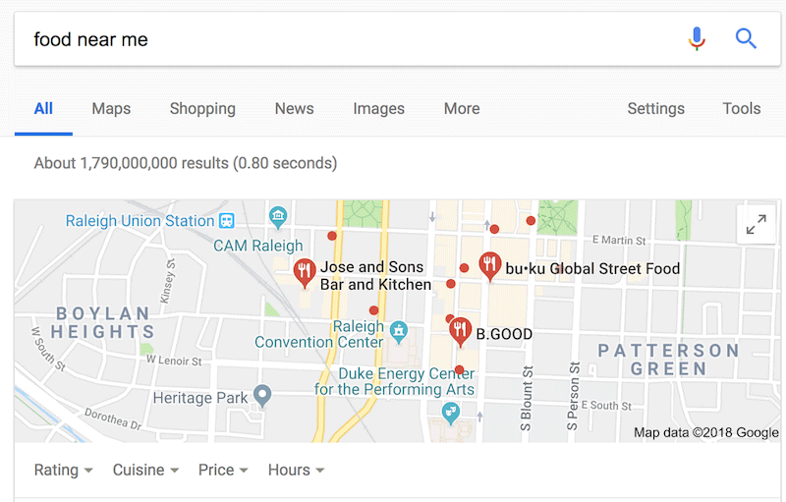Click the blue magnifying glass search icon

tap(746, 39)
